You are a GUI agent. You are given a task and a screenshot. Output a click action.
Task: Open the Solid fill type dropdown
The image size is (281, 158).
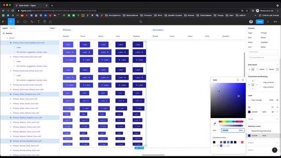pos(216,80)
